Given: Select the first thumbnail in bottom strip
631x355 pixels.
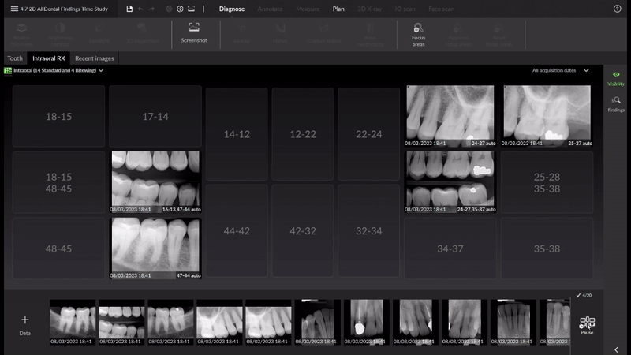Looking at the screenshot, I should coord(73,322).
